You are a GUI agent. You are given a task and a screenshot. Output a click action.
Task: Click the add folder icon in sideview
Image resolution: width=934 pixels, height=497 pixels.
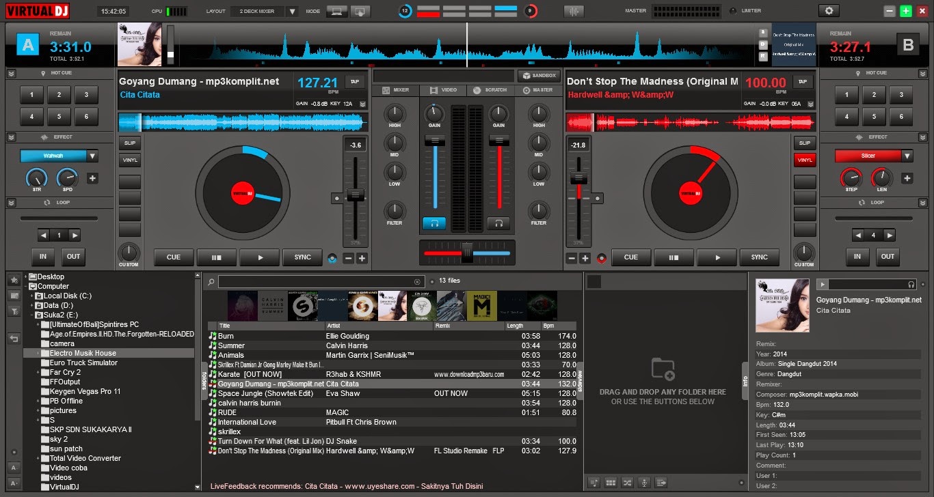[x=663, y=369]
